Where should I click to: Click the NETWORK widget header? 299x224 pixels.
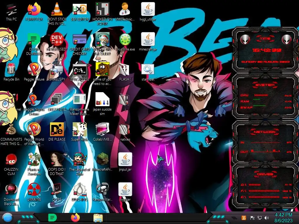pos(265,132)
